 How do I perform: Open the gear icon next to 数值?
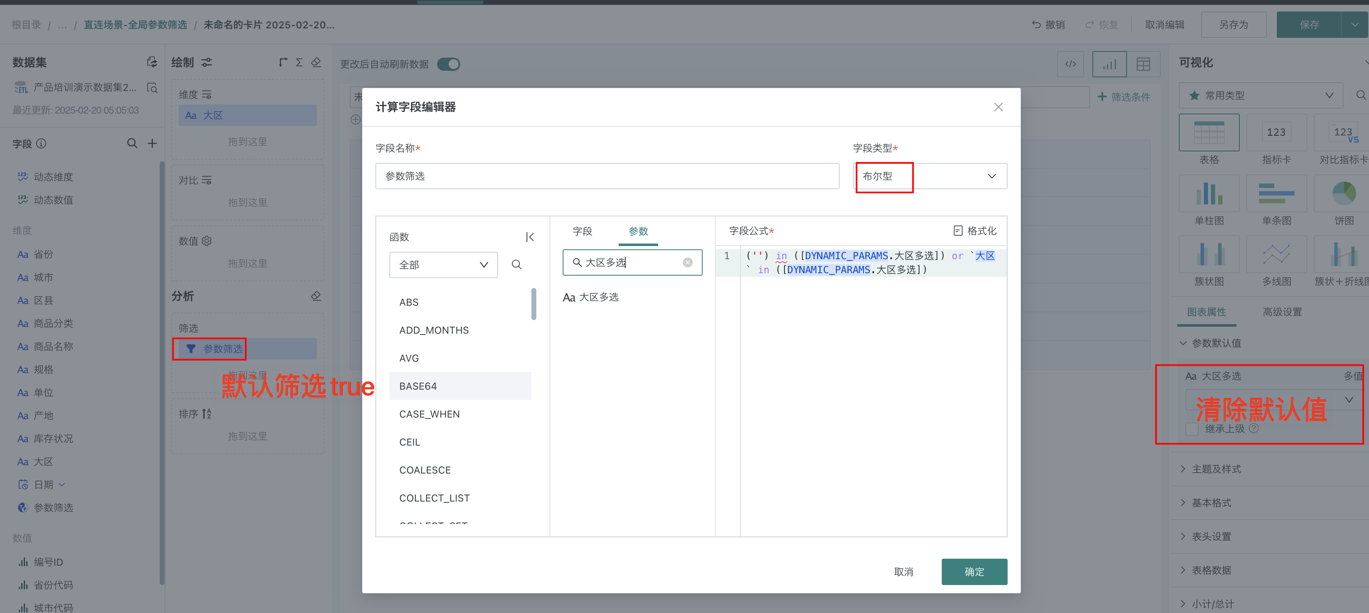click(207, 241)
